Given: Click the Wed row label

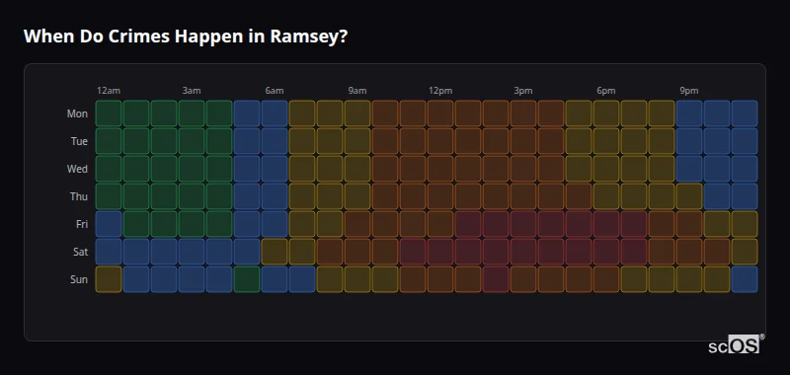Looking at the screenshot, I should (77, 169).
